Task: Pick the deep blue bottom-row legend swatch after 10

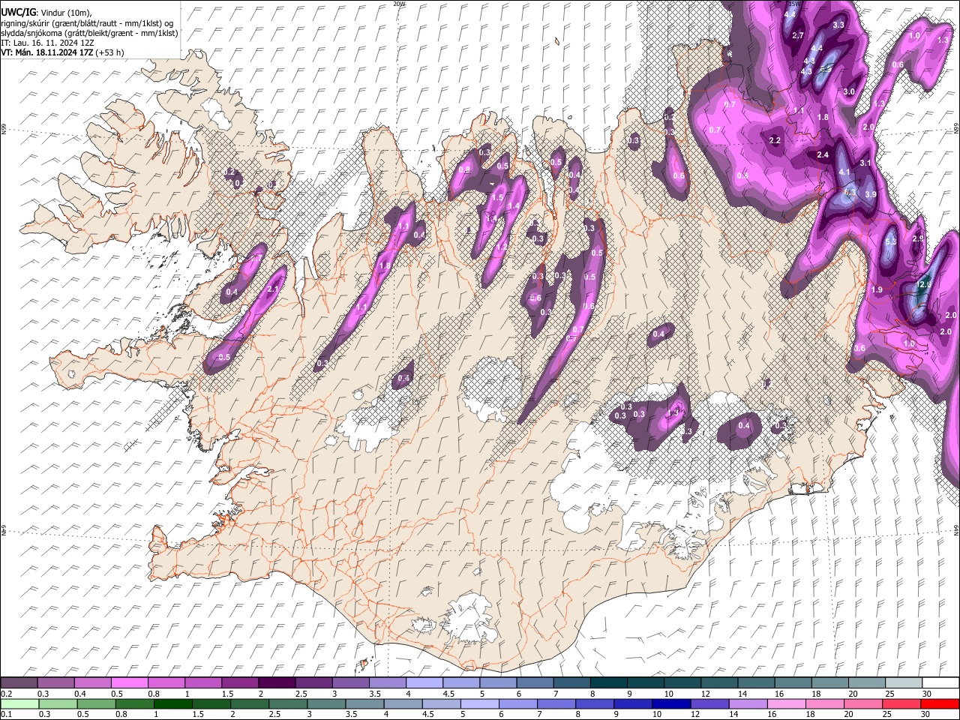Action: (672, 703)
